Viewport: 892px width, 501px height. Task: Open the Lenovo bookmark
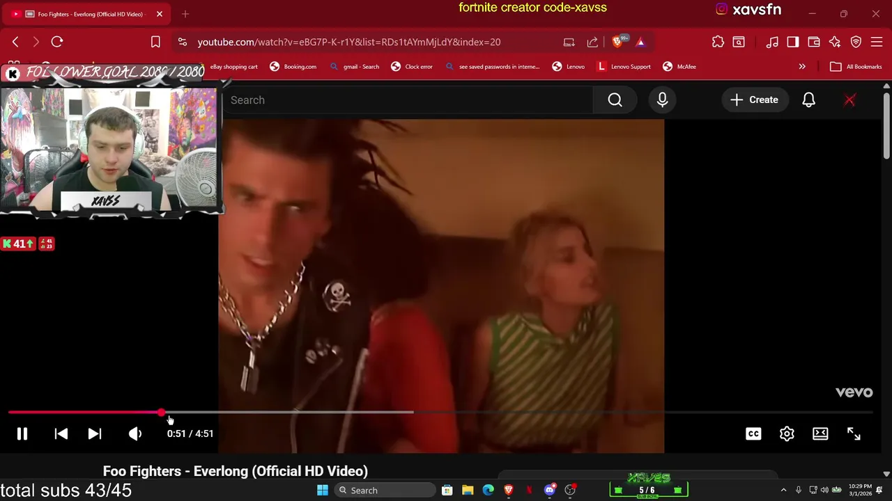569,67
